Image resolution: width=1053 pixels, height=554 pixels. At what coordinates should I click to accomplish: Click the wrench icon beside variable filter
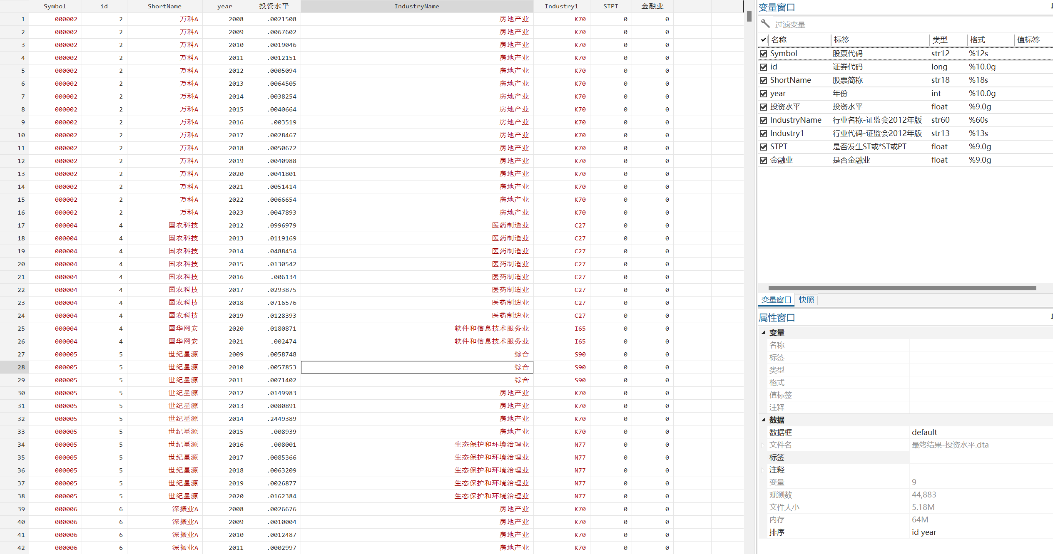click(x=765, y=23)
